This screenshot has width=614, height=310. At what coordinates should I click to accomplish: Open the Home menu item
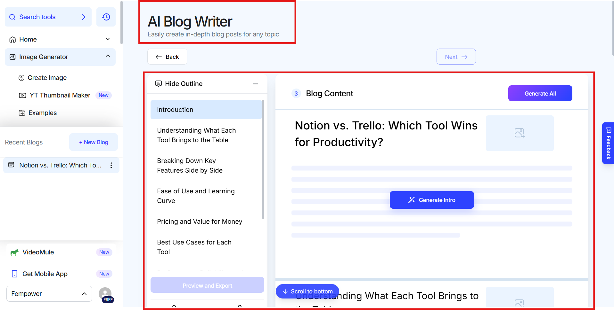[60, 39]
